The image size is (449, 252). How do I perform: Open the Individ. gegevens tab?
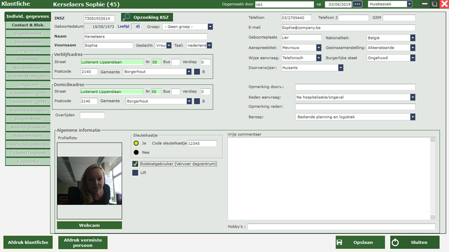[26, 16]
